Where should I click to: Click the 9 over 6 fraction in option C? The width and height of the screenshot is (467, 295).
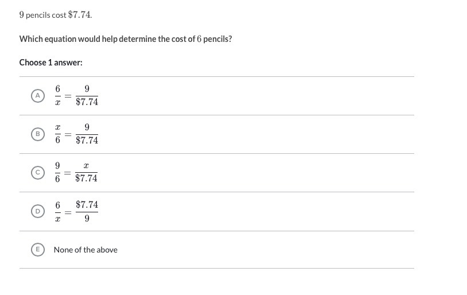(57, 172)
